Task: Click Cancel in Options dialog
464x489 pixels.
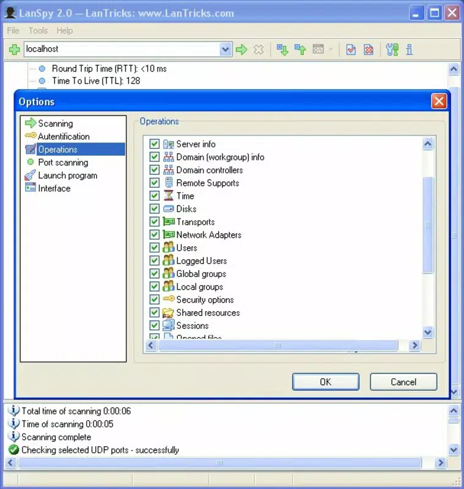Action: 403,381
